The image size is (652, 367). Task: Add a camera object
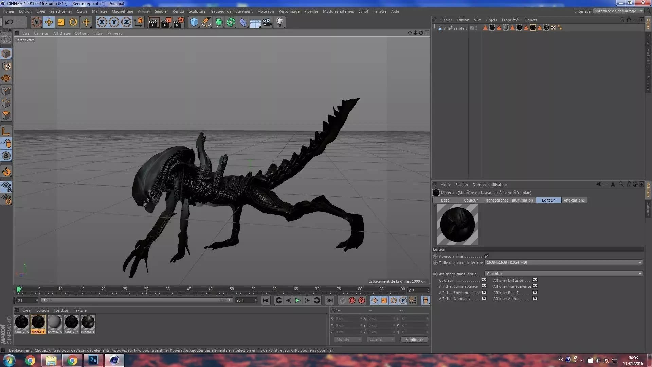pos(268,22)
